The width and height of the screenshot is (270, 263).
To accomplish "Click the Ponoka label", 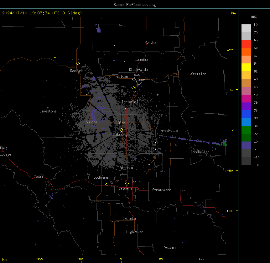I will tap(150, 42).
